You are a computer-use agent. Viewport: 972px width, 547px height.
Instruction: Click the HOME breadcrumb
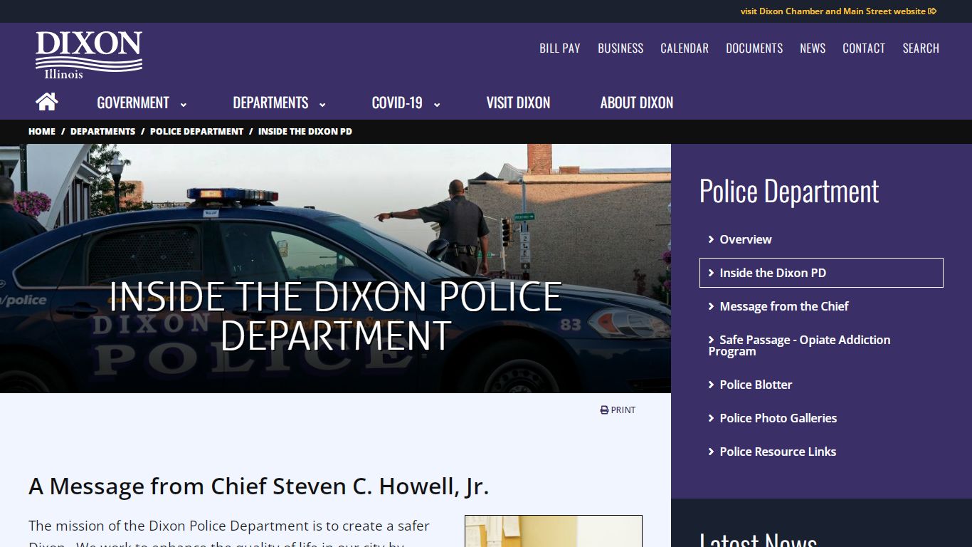click(42, 132)
